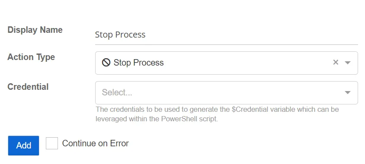
Task: Click the word Stop in Display Name field
Action: click(104, 35)
